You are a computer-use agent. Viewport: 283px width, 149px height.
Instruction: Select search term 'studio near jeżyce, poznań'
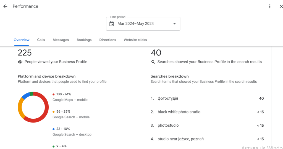(181, 139)
